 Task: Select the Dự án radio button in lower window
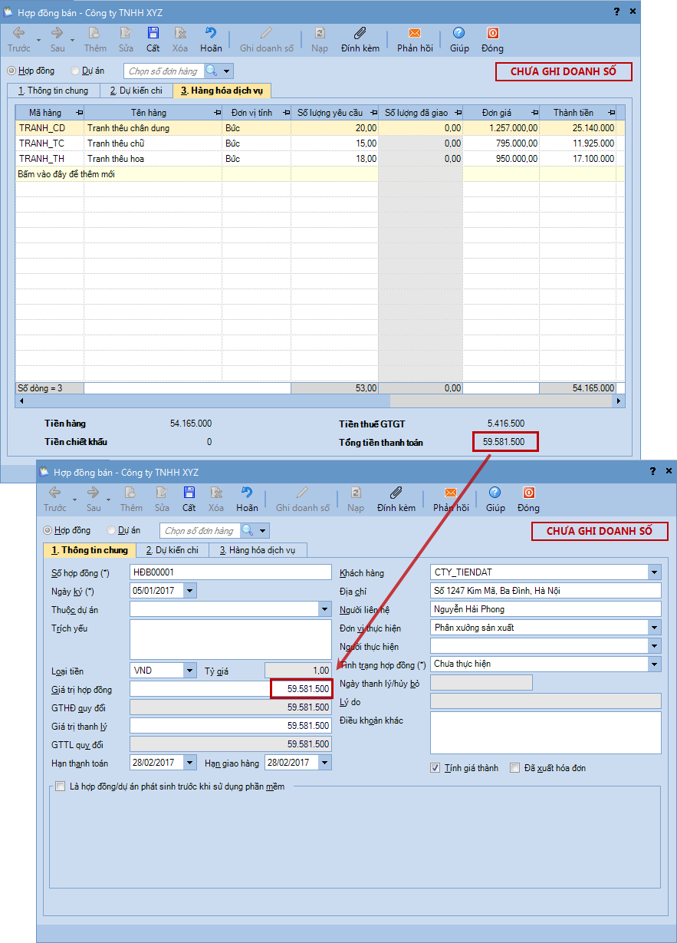[112, 530]
